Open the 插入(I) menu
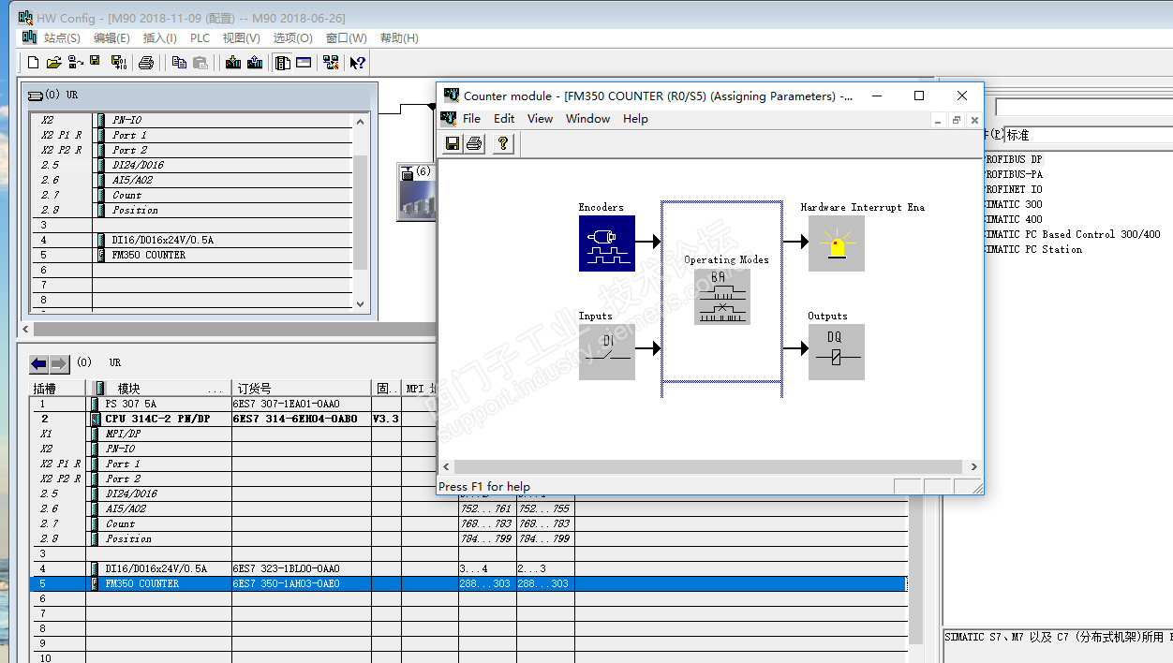The image size is (1173, 663). [159, 38]
